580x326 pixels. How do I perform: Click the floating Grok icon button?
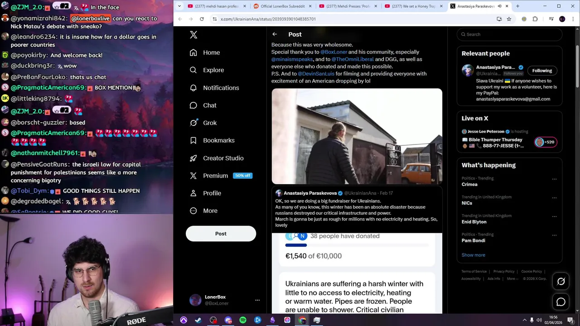(561, 282)
